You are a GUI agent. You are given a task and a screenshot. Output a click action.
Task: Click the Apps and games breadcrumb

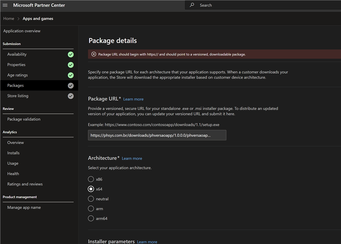(x=38, y=18)
